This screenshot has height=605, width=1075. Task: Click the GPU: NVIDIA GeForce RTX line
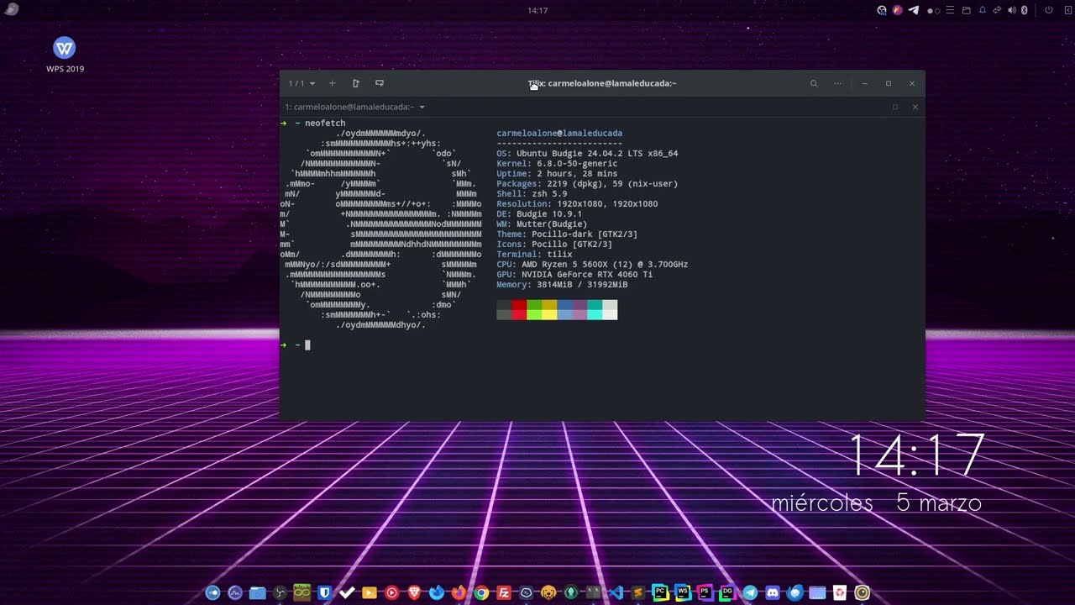pos(574,275)
